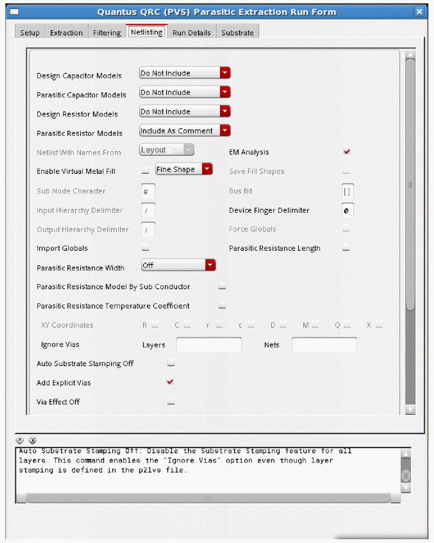Click message log scrollbar down arrow
The image size is (434, 543).
click(406, 488)
